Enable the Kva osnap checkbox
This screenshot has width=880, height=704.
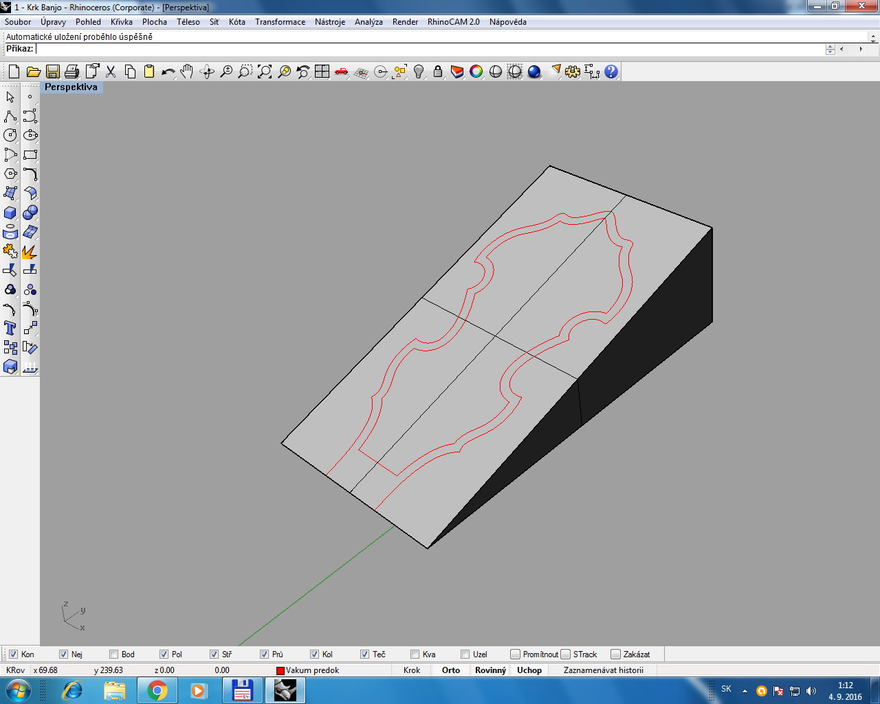[415, 654]
